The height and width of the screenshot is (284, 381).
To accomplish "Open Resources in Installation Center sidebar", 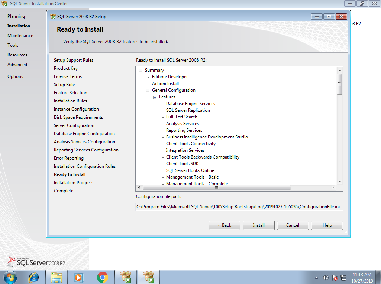I will tap(17, 55).
